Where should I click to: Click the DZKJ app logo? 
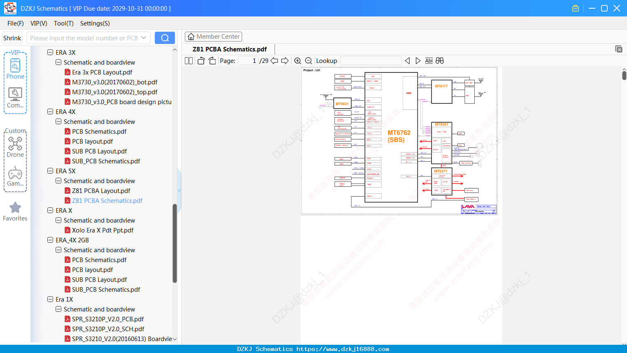10,8
